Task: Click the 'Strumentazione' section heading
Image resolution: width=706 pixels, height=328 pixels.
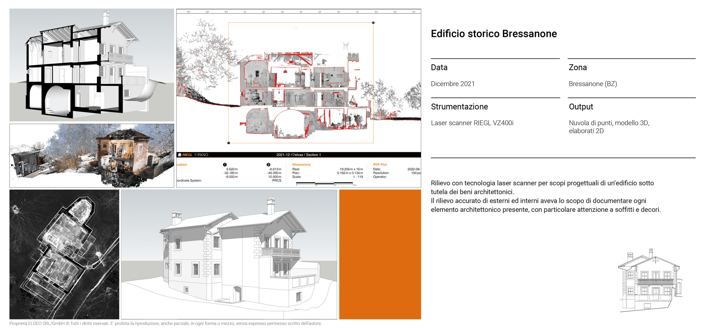Action: (459, 107)
